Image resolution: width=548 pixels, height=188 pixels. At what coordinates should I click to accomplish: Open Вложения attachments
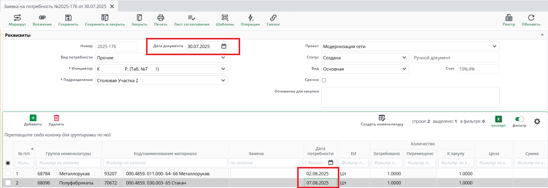click(x=42, y=18)
